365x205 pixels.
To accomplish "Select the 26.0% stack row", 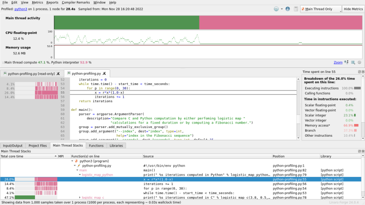I will coord(180,179).
